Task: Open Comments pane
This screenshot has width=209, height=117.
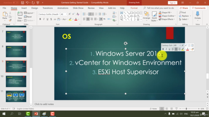Action: (199, 8)
